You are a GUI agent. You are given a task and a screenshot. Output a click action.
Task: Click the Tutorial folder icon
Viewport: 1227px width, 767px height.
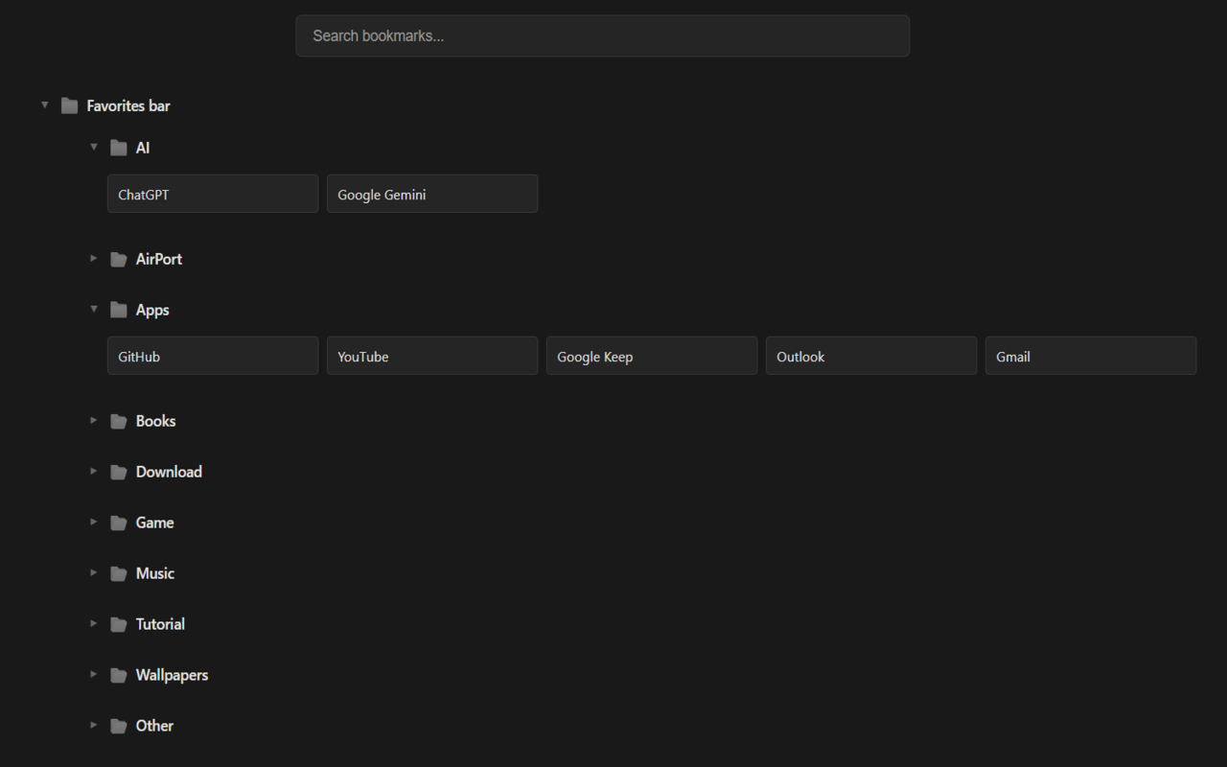[119, 624]
